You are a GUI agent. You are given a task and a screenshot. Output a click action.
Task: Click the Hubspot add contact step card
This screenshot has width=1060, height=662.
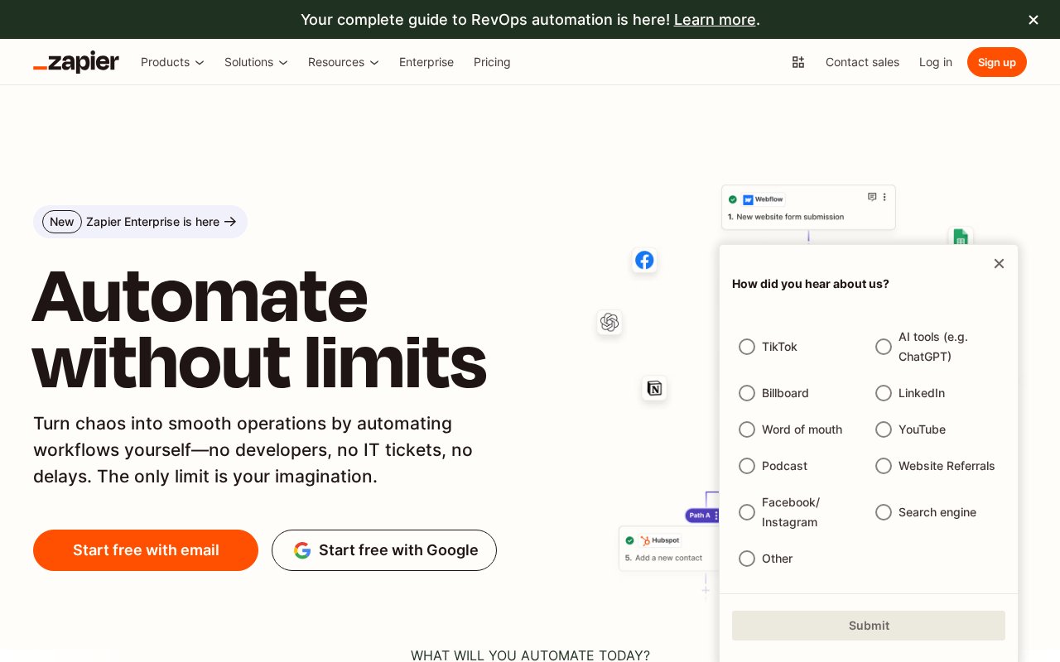tap(669, 549)
